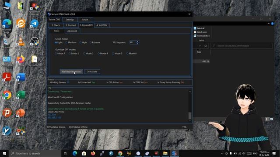The height and width of the screenshot is (157, 280).
Task: Click the Activate/Reactivate button
Action: [71, 72]
